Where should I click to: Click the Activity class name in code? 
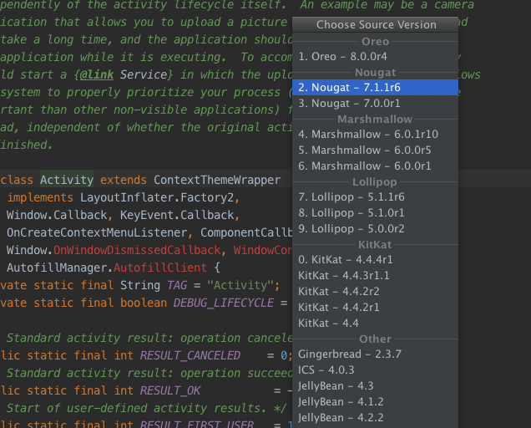(x=67, y=180)
